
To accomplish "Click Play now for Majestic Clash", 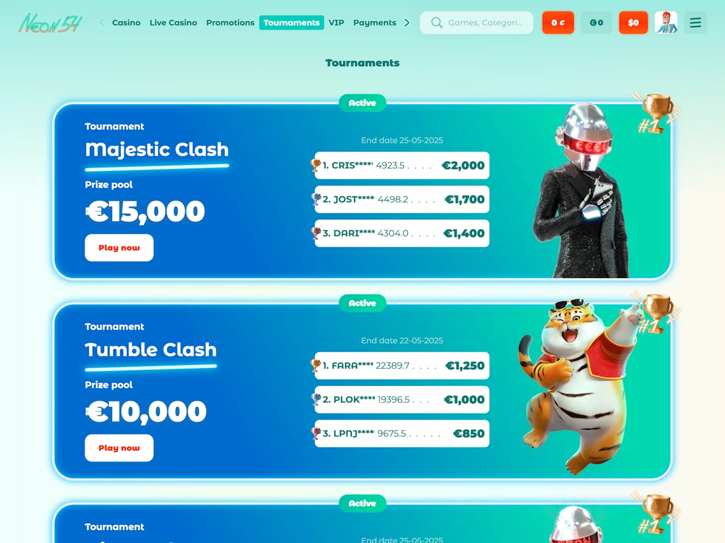I will click(x=119, y=248).
